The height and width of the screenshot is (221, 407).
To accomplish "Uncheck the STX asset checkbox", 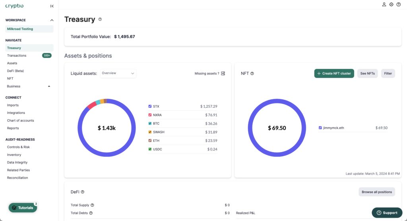I will tap(150, 107).
